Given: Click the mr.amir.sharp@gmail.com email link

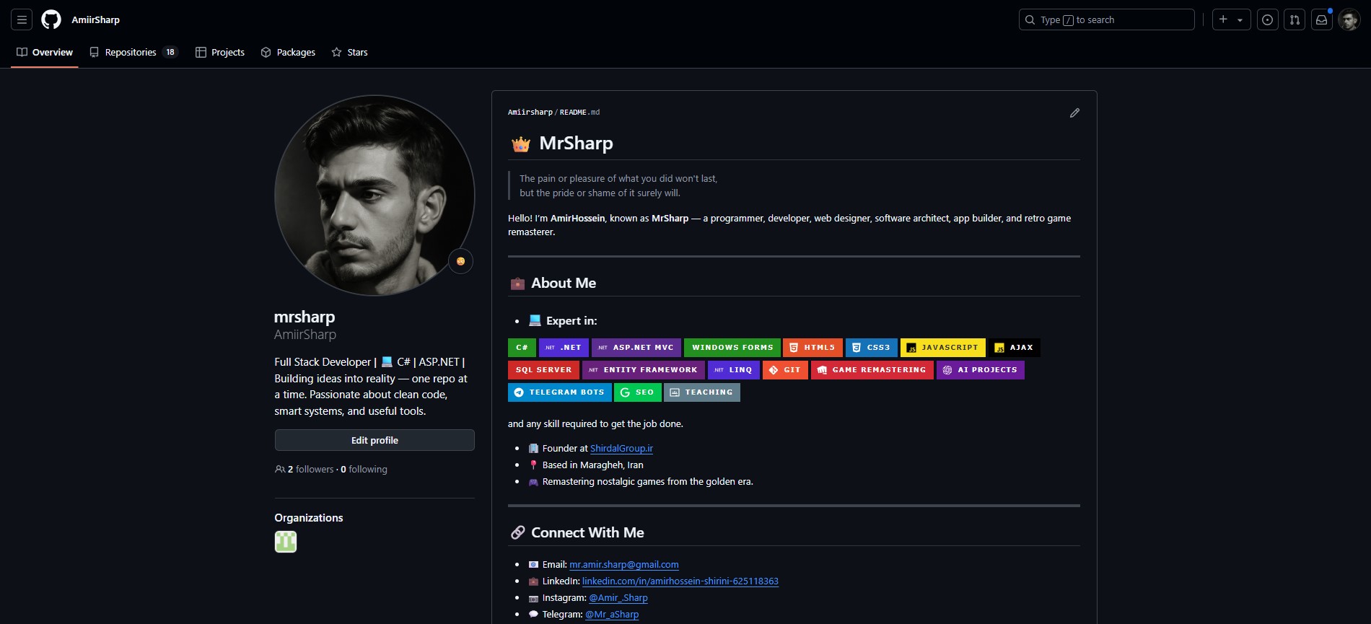Looking at the screenshot, I should (x=623, y=564).
